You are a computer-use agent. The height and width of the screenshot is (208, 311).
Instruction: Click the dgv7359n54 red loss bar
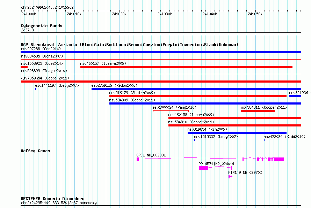click(x=161, y=82)
